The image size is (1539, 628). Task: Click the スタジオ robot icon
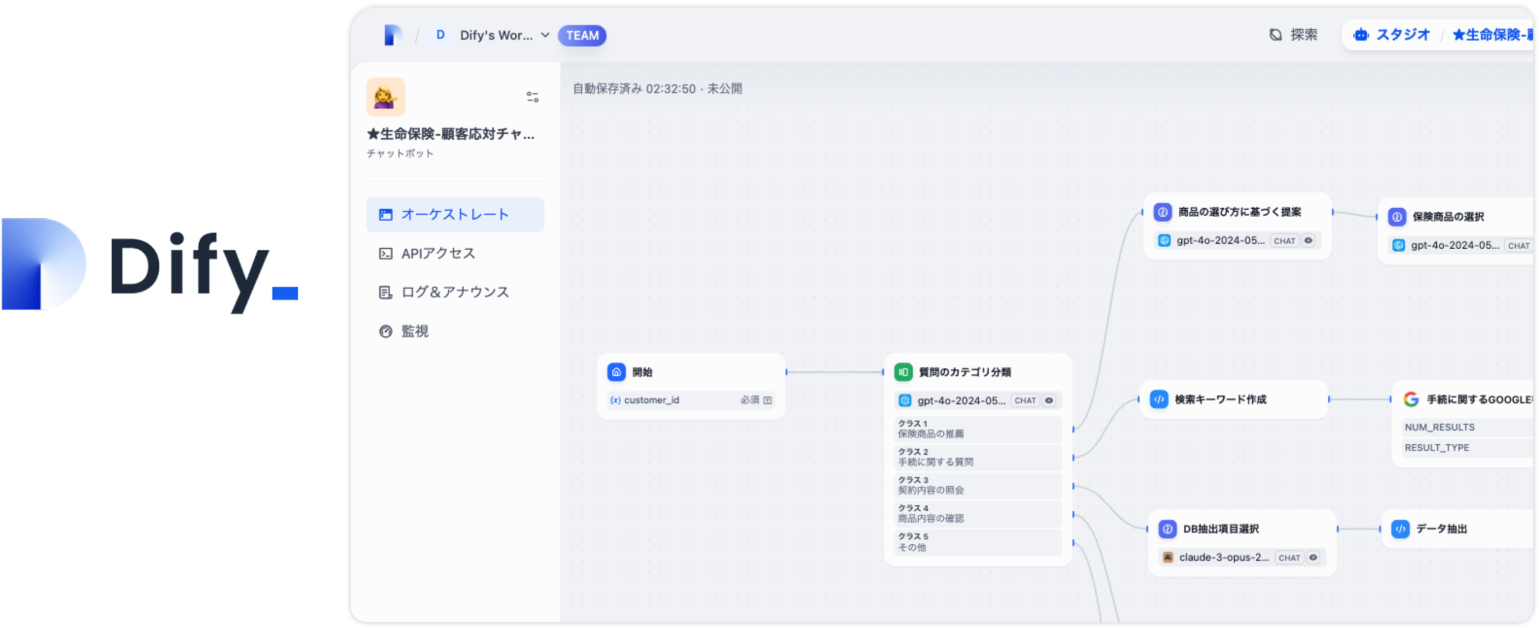click(1360, 34)
